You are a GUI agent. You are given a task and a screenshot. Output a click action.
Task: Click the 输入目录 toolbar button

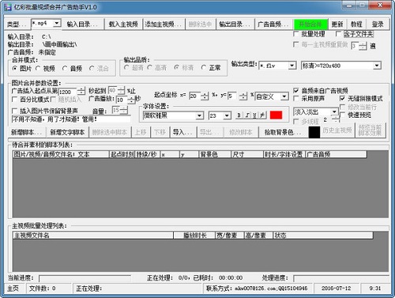tap(82, 25)
